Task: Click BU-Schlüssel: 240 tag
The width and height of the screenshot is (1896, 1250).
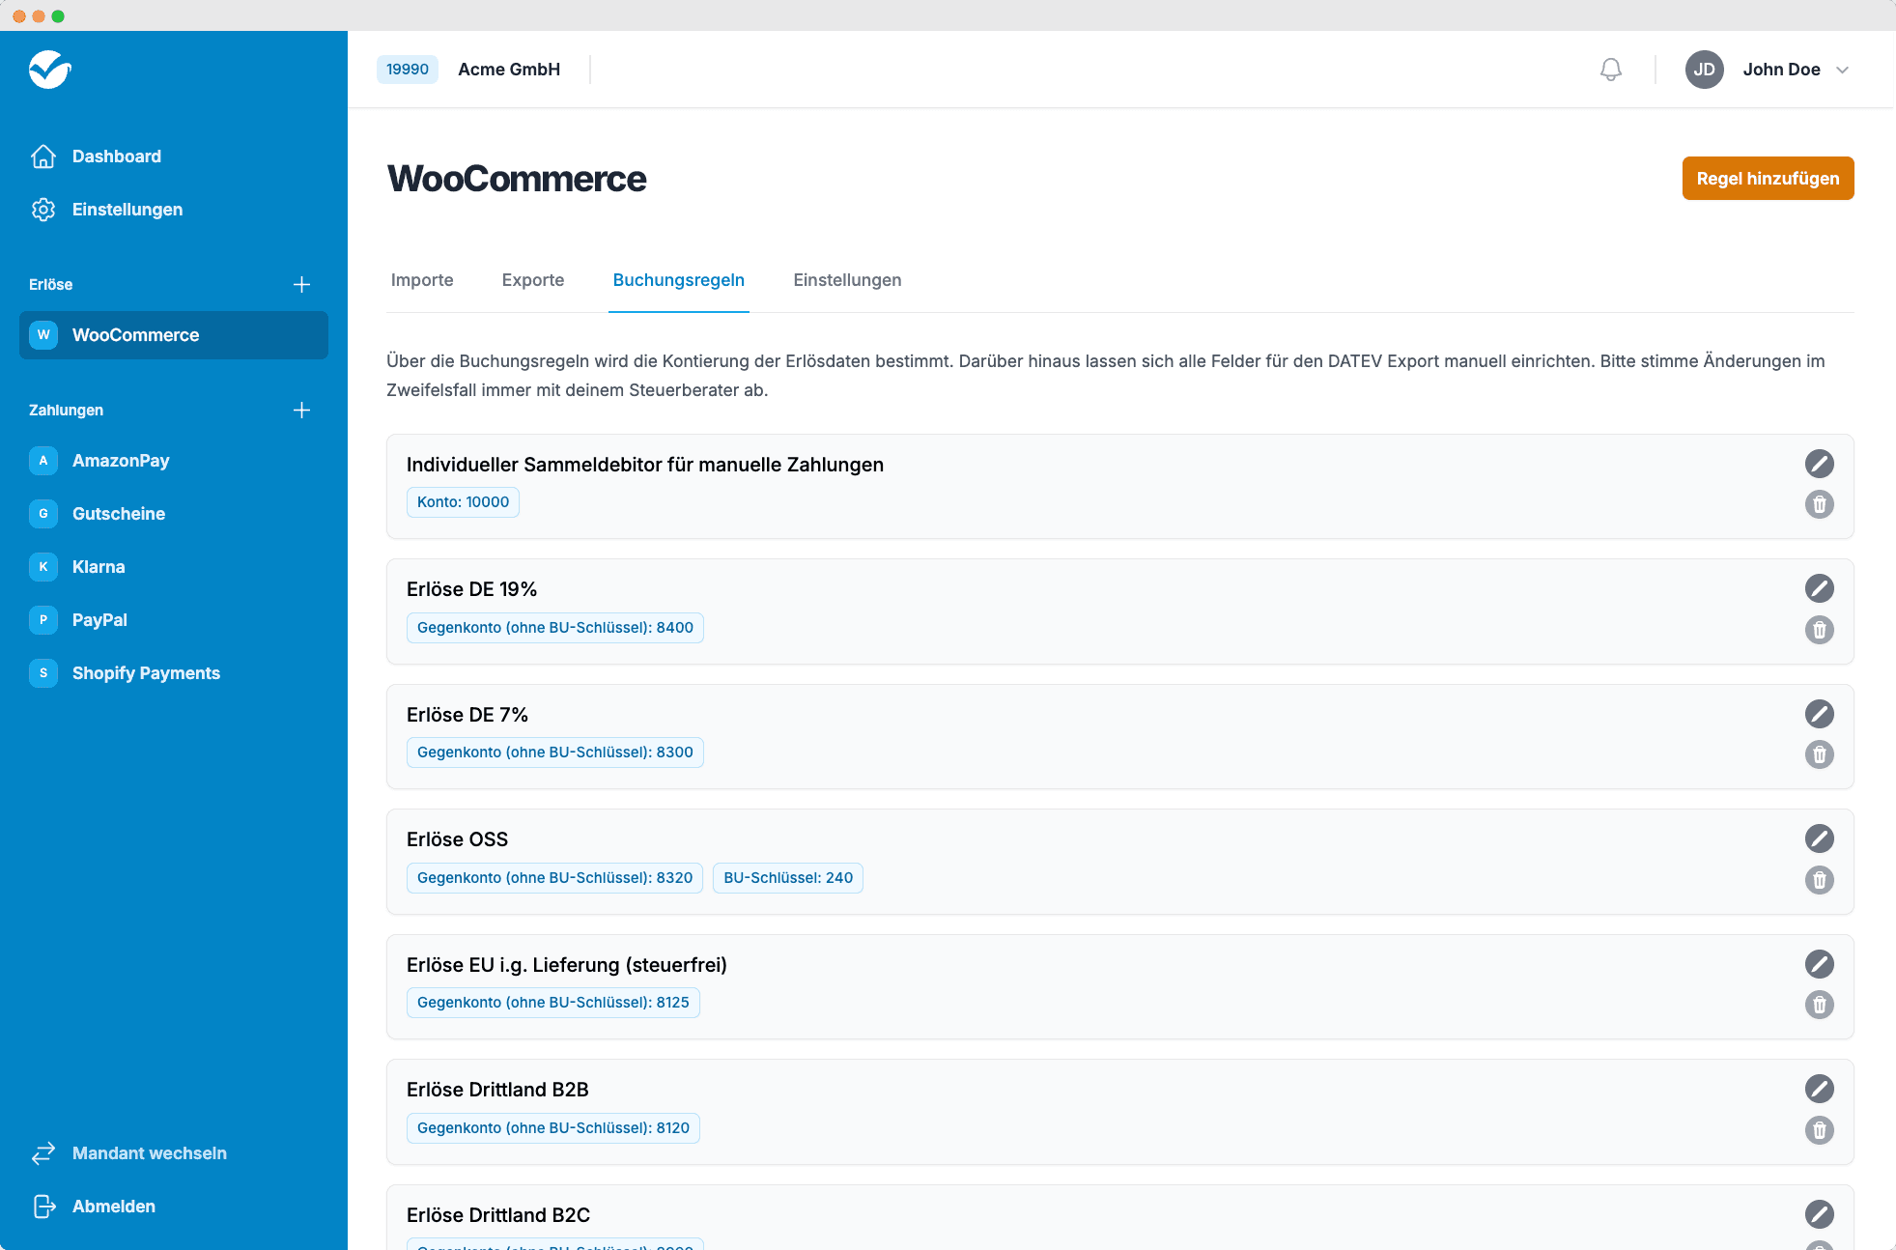Action: tap(788, 878)
